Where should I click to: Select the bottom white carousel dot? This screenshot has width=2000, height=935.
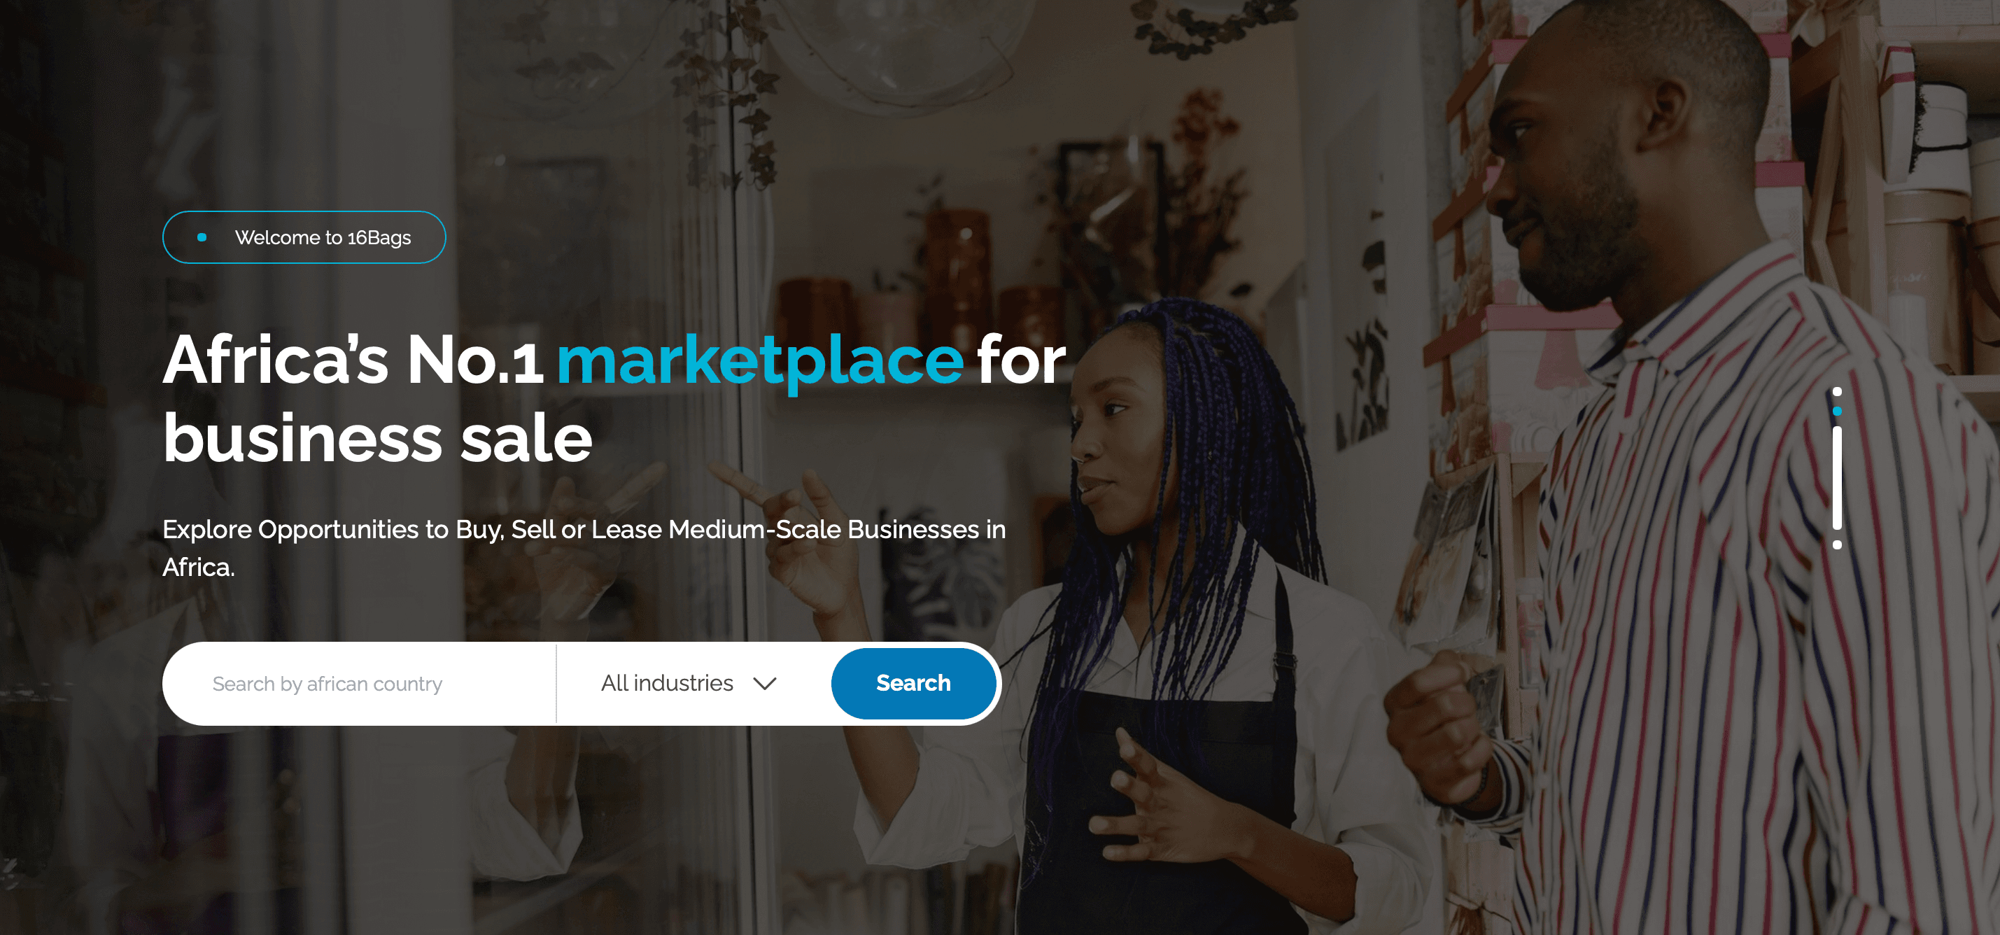pos(1837,544)
